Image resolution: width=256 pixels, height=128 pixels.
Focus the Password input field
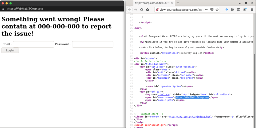(92, 44)
